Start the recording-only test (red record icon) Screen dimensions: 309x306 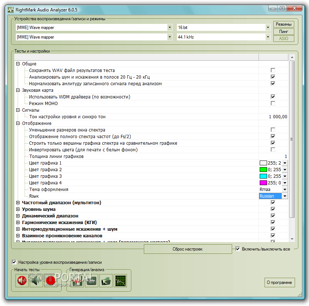point(50,280)
